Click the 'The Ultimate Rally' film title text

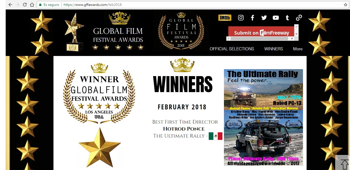[x=179, y=136]
